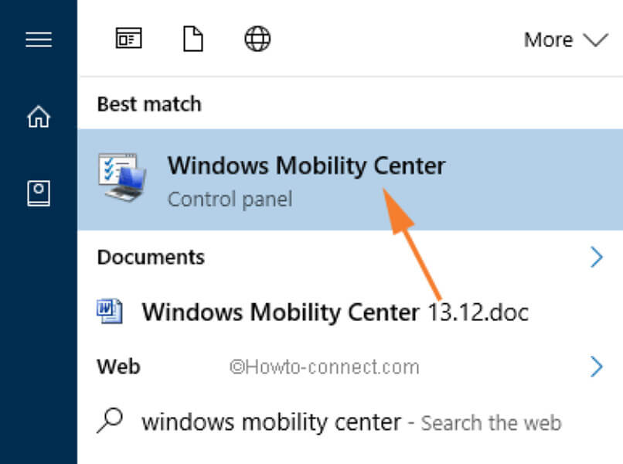623x464 pixels.
Task: Click the "Best match" heading
Action: [x=148, y=104]
